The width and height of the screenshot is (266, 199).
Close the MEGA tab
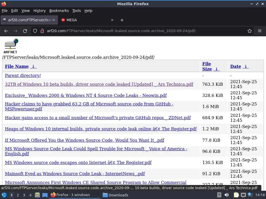point(112,20)
